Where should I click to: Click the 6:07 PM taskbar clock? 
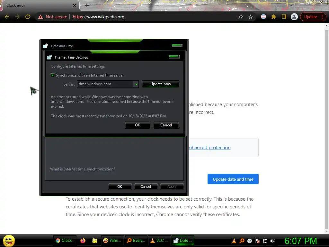301,241
